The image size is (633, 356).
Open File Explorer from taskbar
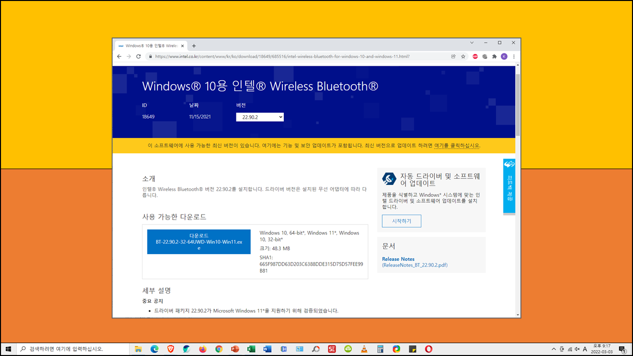138,349
